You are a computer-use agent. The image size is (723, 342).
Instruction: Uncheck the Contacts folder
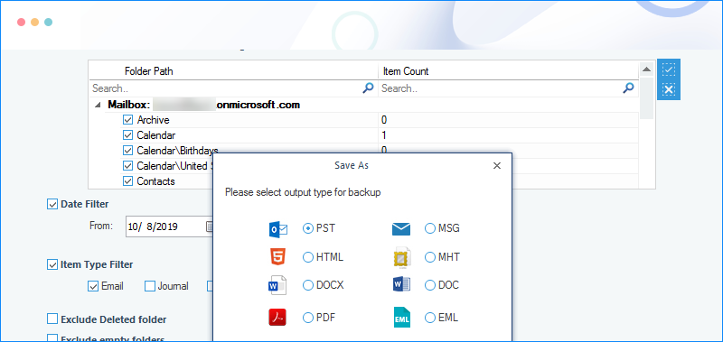(127, 180)
